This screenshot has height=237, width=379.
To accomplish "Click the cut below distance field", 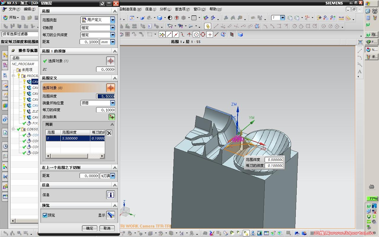I will pyautogui.click(x=89, y=176).
